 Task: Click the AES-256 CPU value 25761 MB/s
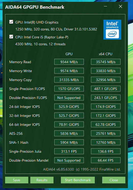point(105,133)
